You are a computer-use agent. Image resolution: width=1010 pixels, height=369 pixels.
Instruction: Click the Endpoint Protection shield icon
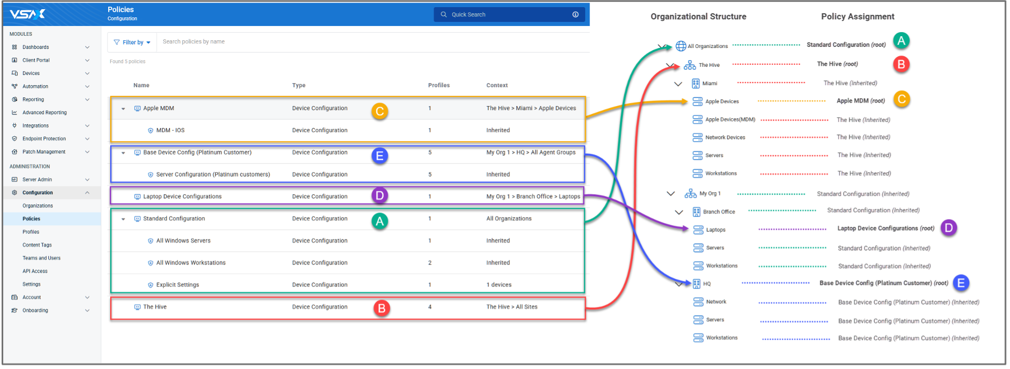click(x=14, y=139)
